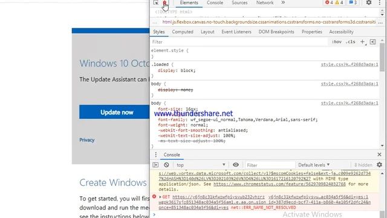Click the web.vortex.data.microsoft.com URL link
The image size is (387, 218).
[x=265, y=176]
